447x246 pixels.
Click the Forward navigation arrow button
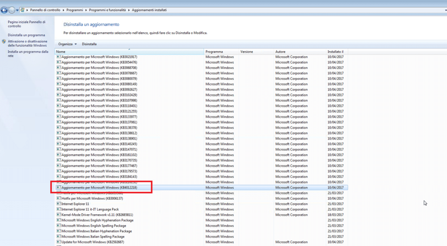(x=12, y=10)
